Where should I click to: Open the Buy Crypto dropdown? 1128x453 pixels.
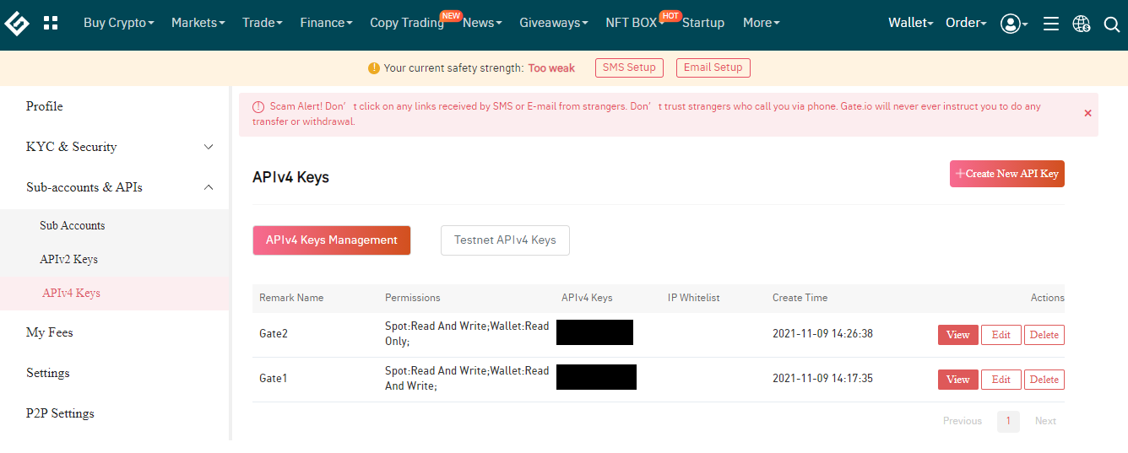pos(119,23)
